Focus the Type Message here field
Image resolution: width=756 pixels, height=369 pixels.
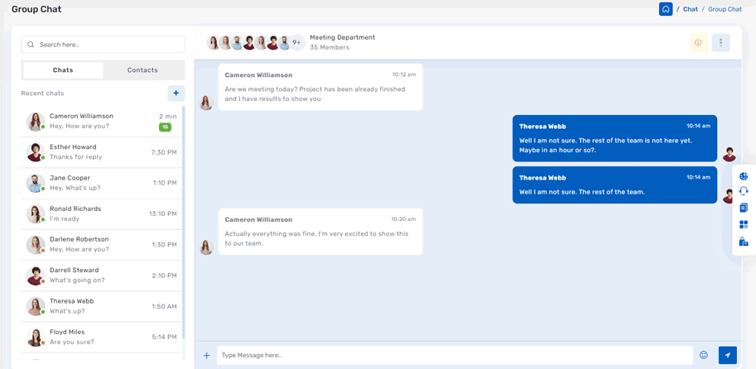[x=455, y=355]
